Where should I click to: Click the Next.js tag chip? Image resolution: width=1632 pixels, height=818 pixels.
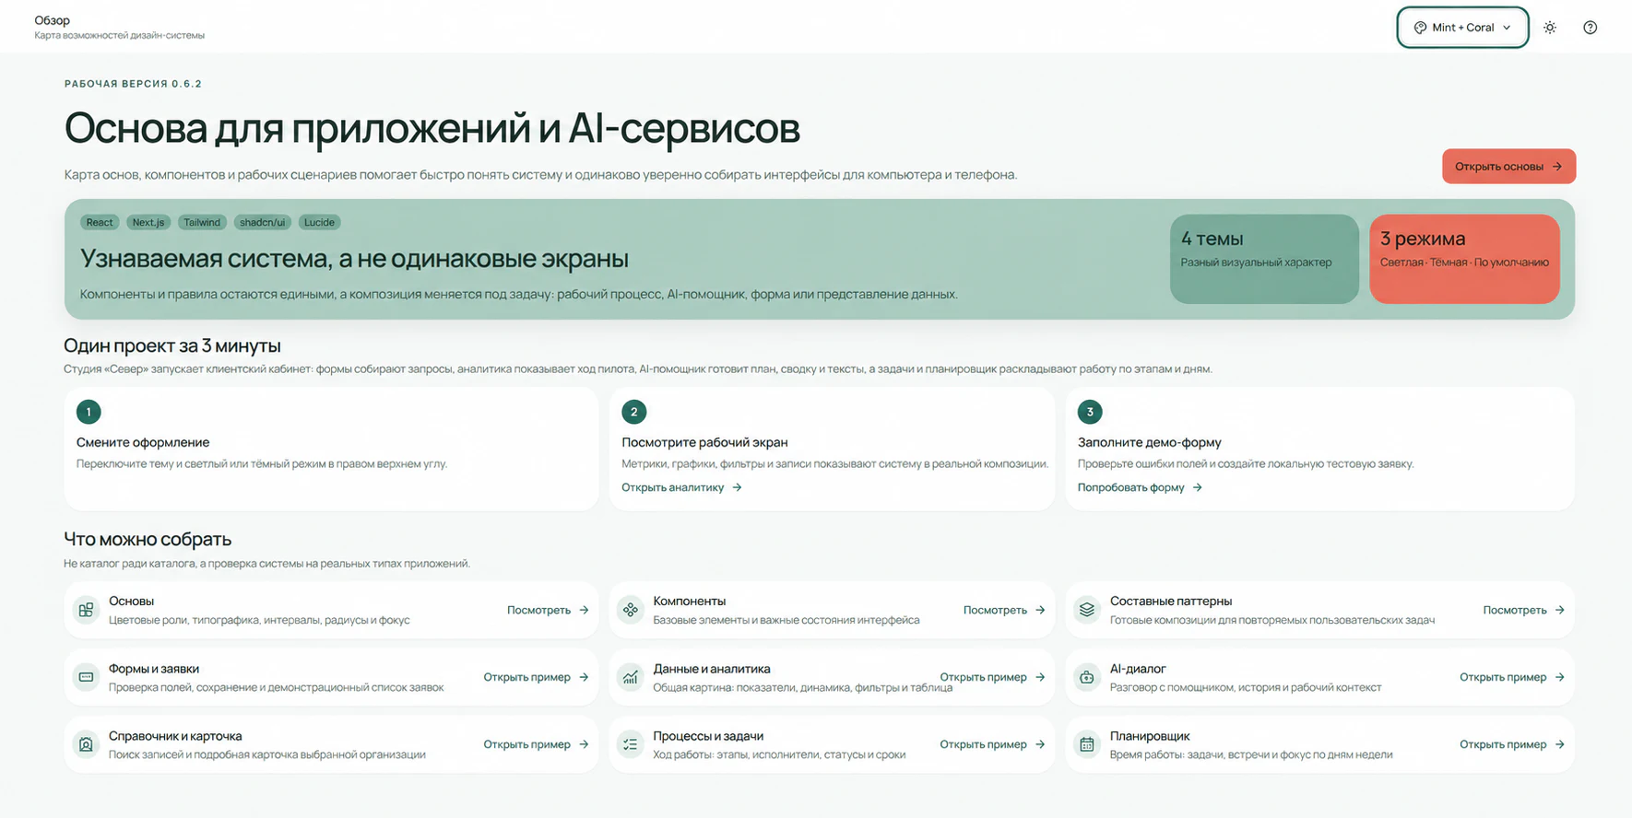(x=148, y=222)
